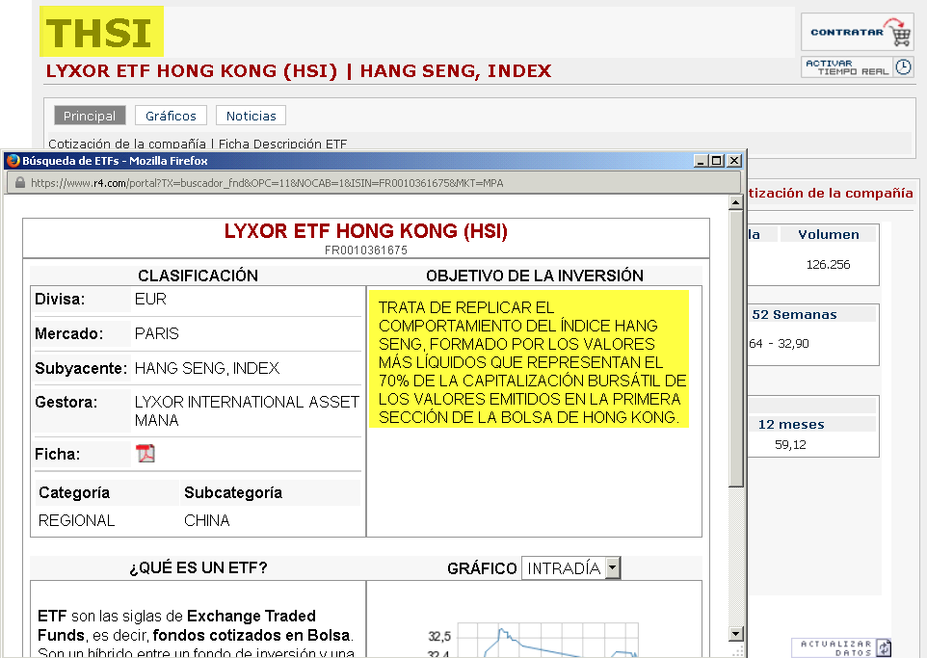Click the ACTUALIZAR DATOS refresh button

[841, 648]
